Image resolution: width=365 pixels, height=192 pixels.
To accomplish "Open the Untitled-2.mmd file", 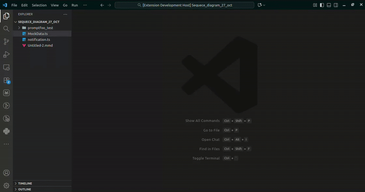I will pos(42,45).
